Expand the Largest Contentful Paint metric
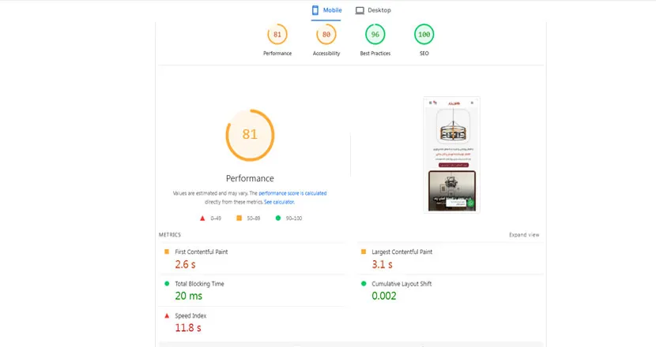The width and height of the screenshot is (656, 347). click(402, 252)
